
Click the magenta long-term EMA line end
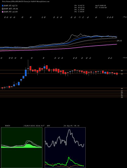(116, 44)
